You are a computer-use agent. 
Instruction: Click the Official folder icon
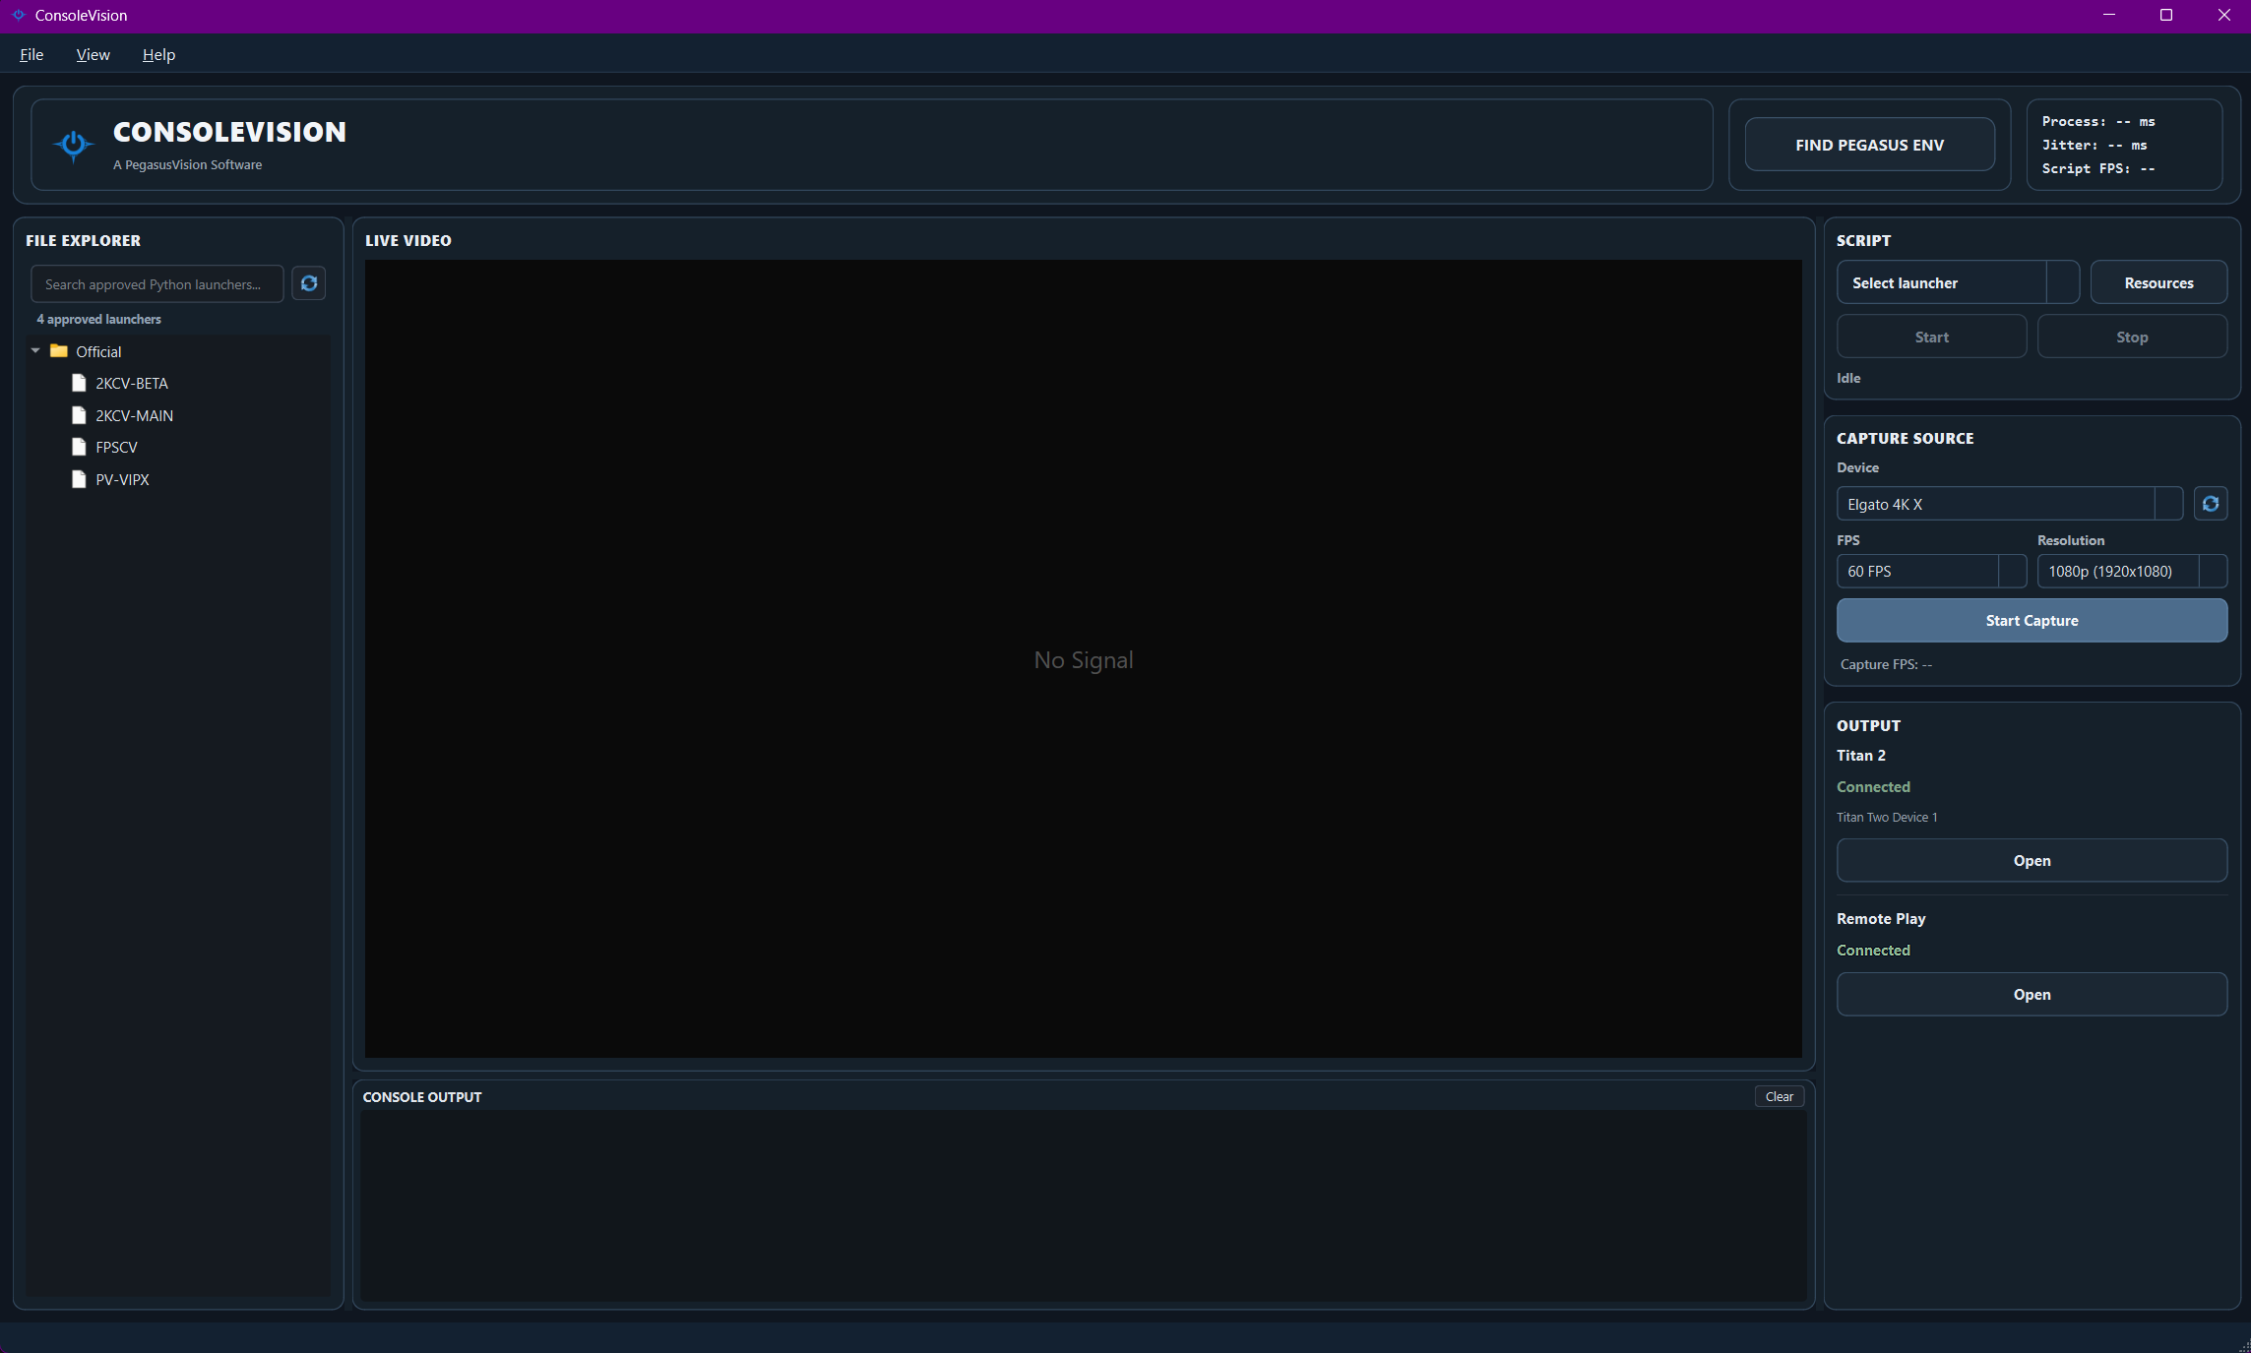(x=61, y=350)
